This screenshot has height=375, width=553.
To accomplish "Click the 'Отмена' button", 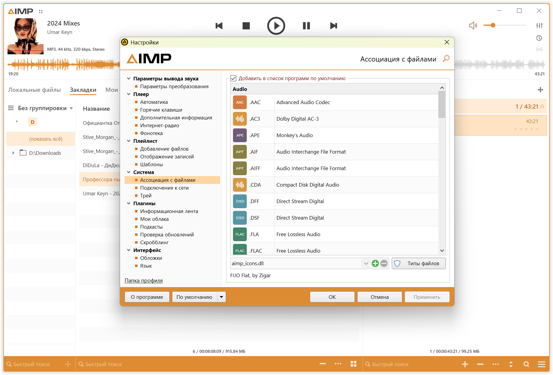I will click(380, 297).
